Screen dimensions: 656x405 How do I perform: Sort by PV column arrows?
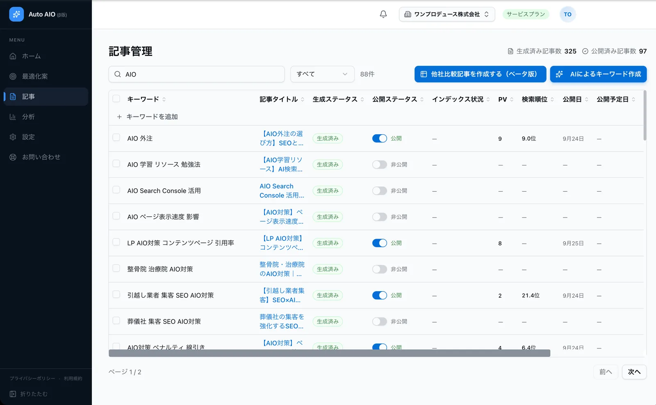pos(512,100)
